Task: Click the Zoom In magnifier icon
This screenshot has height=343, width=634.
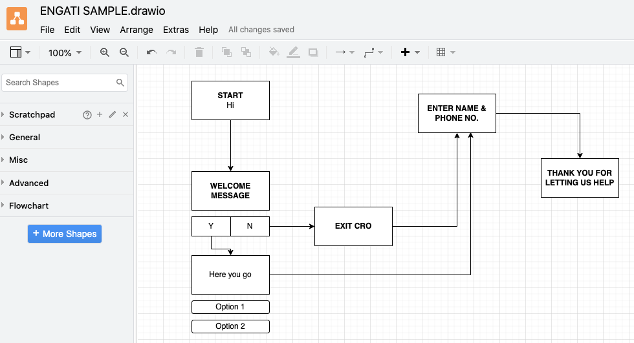Action: click(104, 52)
